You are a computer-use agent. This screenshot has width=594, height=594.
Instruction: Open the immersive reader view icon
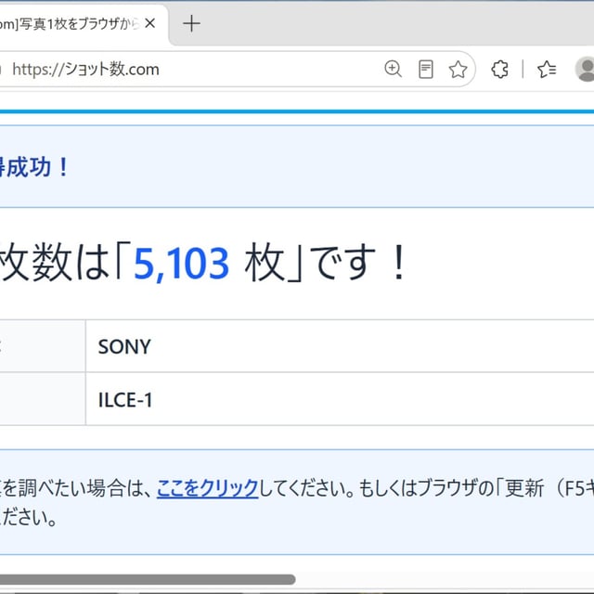[425, 70]
